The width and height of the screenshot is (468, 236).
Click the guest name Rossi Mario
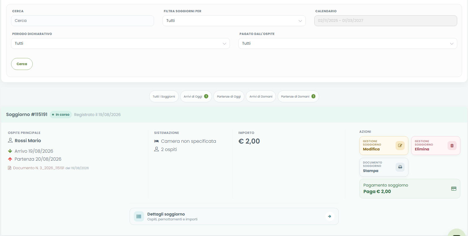[x=28, y=140]
